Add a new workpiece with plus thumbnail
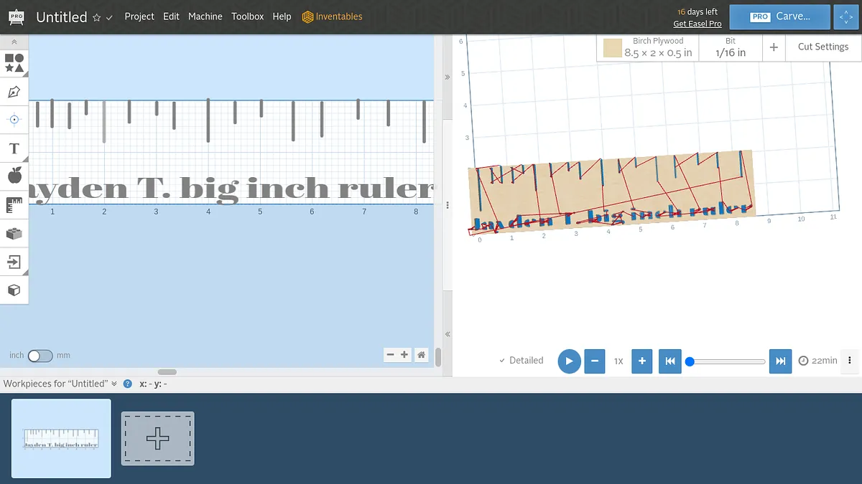The width and height of the screenshot is (862, 484). pyautogui.click(x=157, y=438)
